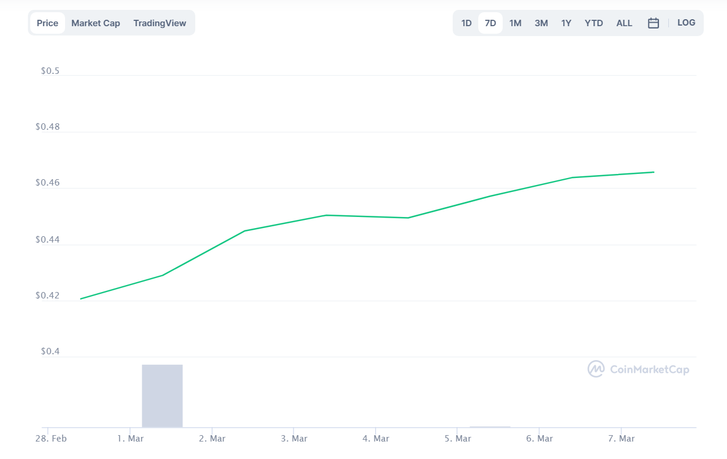Click the $0.46 price axis label
727x459 pixels.
(47, 183)
